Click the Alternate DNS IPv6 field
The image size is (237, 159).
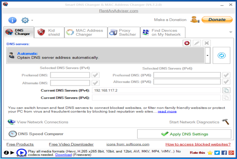pos(187,82)
